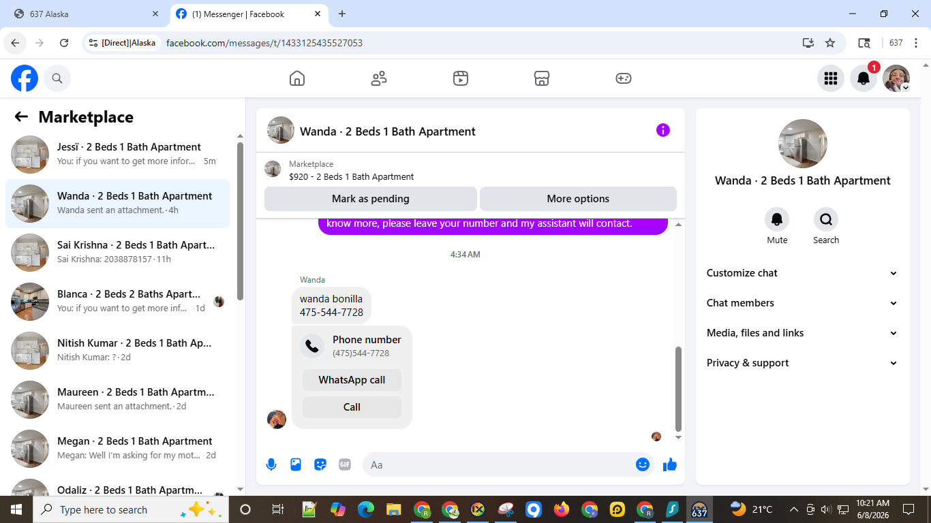This screenshot has width=931, height=523.
Task: Open browser menu three dots
Action: point(917,43)
